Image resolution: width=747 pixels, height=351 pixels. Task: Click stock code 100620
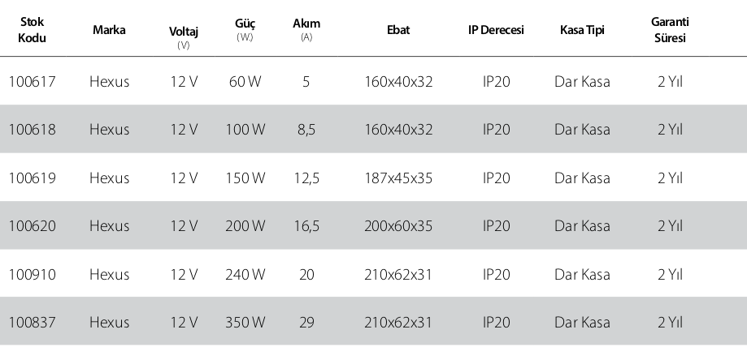click(32, 226)
